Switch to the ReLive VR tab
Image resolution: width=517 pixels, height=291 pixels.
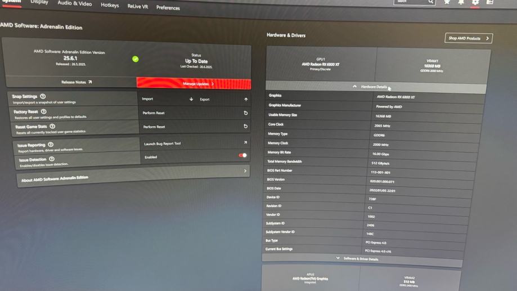[137, 7]
